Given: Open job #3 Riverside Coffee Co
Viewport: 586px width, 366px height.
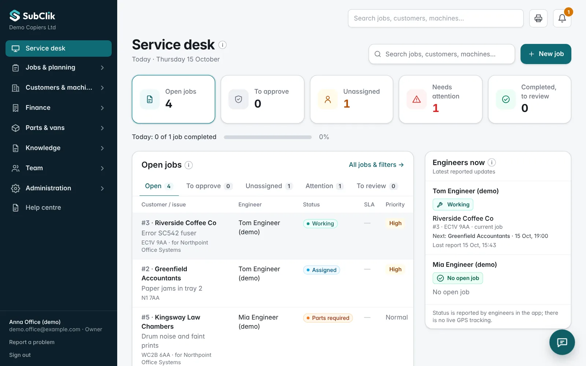Looking at the screenshot, I should point(272,236).
